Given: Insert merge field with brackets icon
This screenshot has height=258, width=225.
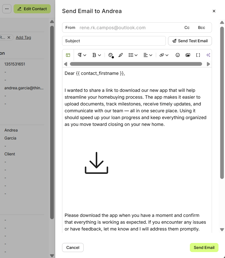Looking at the screenshot, I should 198,55.
